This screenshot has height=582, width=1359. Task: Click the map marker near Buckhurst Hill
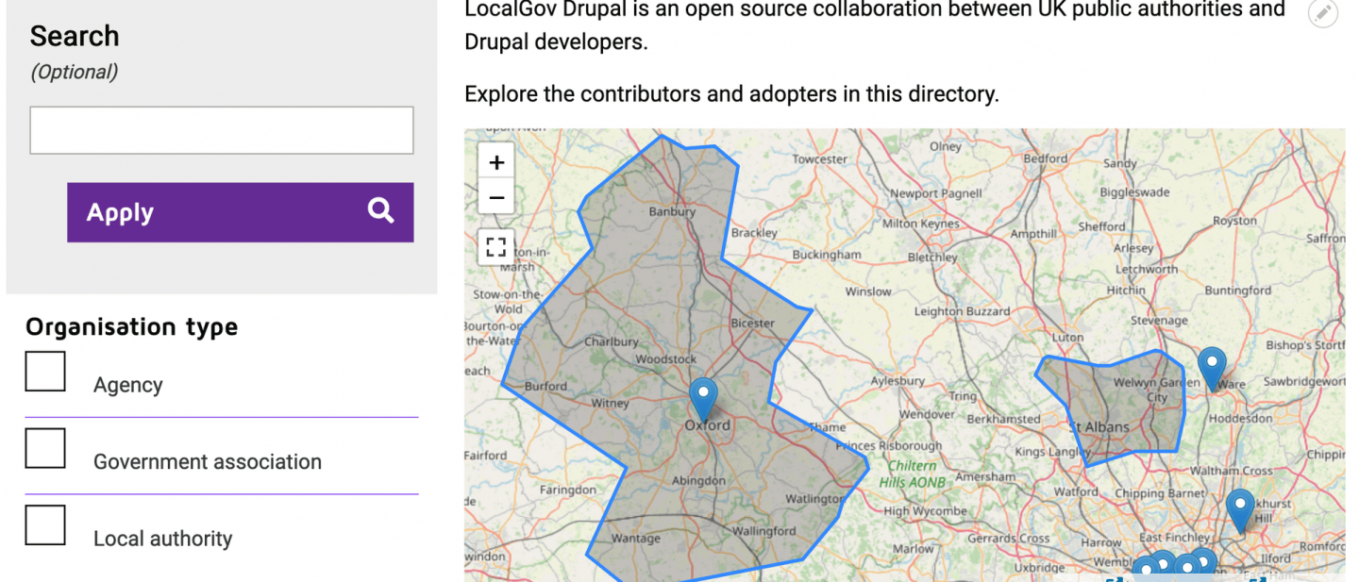1240,511
